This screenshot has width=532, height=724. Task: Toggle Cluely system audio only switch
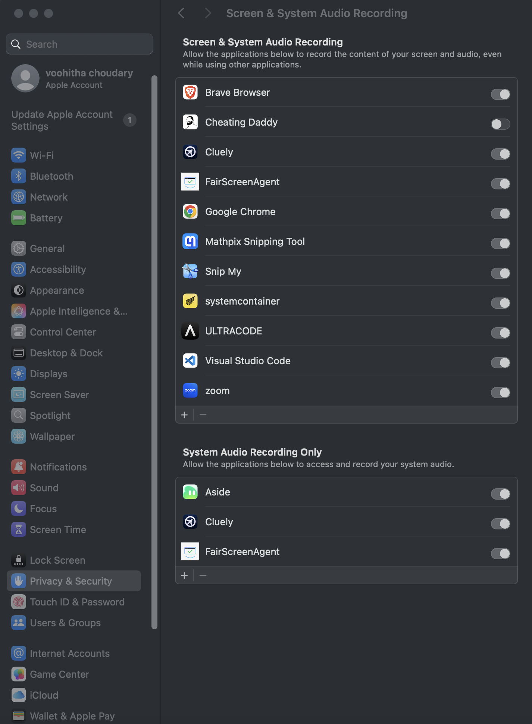pos(500,524)
